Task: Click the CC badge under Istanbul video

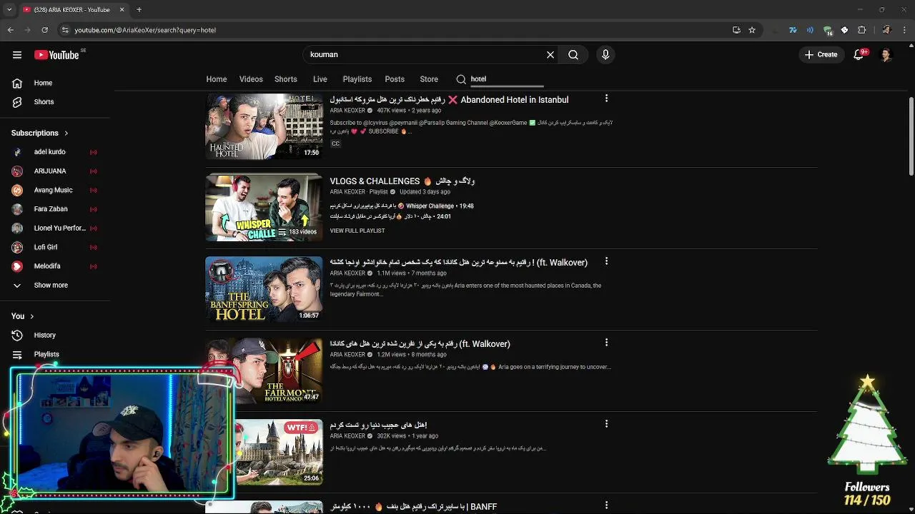Action: (335, 143)
